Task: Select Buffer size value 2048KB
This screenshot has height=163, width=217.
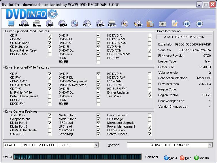Action: [x=205, y=67]
